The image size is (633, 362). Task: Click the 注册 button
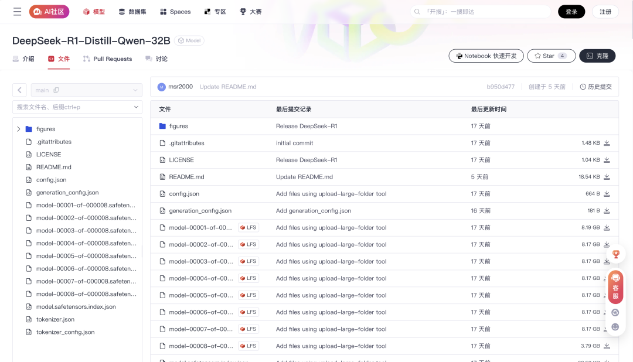[605, 12]
